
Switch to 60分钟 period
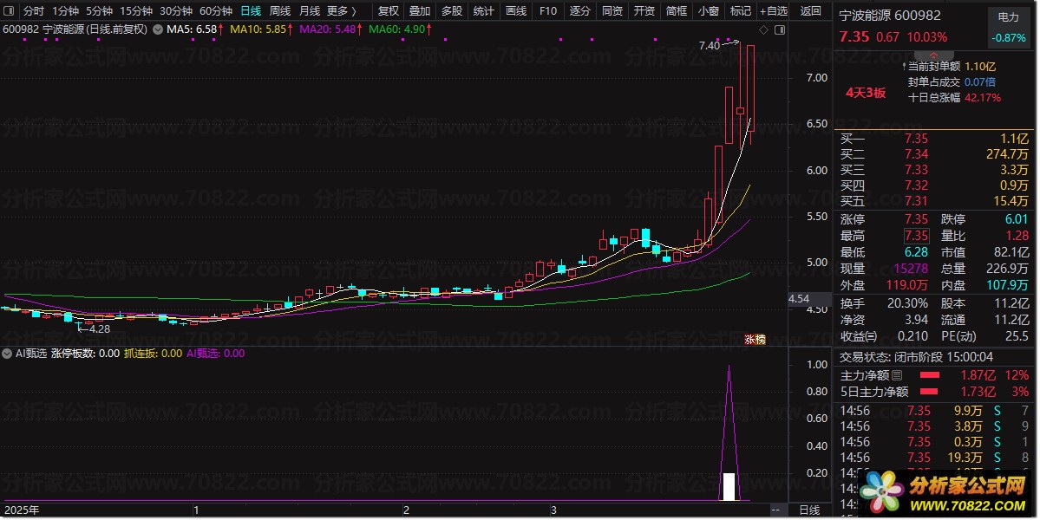click(216, 10)
